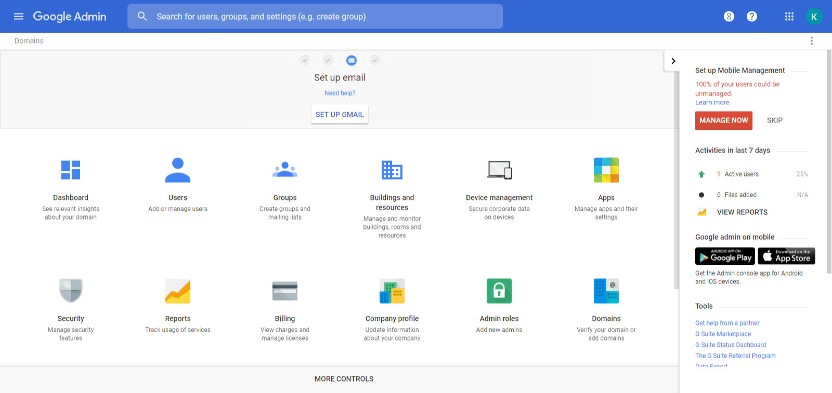Open the Google Play badge
The width and height of the screenshot is (832, 393).
[x=725, y=256]
